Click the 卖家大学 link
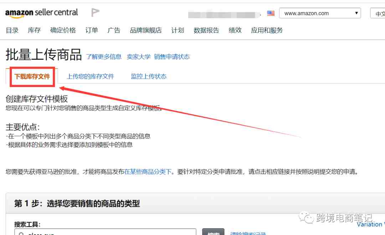Image resolution: width=385 pixels, height=235 pixels. click(x=138, y=57)
